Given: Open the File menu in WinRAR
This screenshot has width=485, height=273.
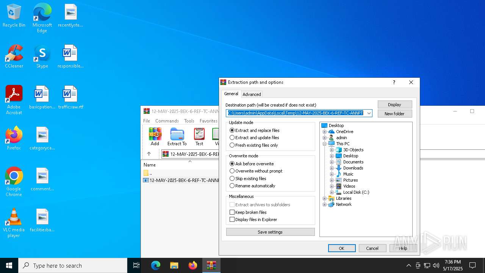Looking at the screenshot, I should coord(147,121).
